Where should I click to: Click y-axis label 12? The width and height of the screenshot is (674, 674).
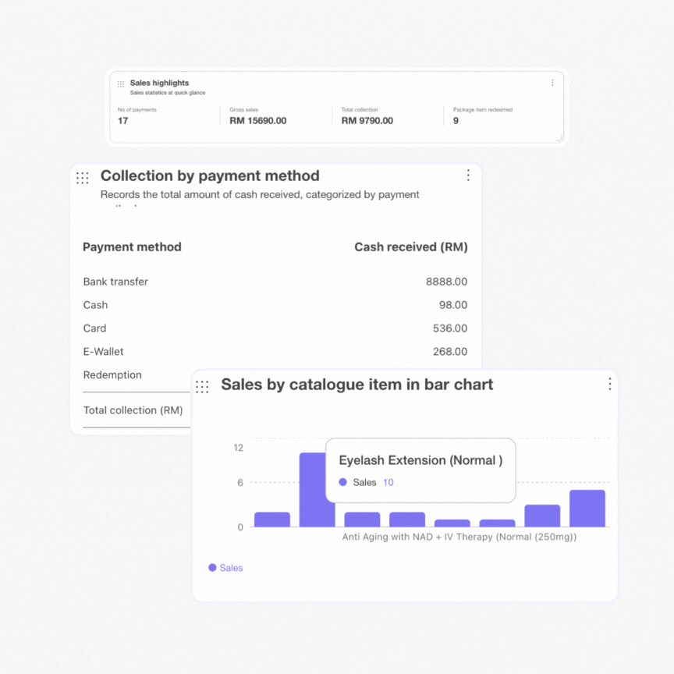238,448
